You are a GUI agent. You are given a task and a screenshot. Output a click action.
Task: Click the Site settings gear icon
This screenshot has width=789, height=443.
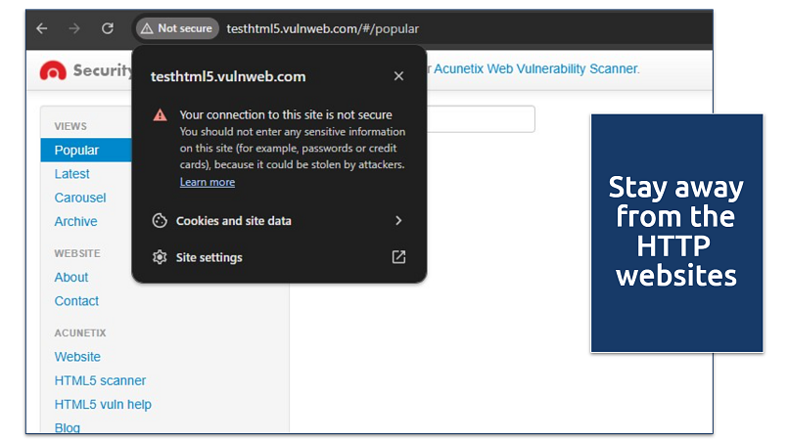160,257
